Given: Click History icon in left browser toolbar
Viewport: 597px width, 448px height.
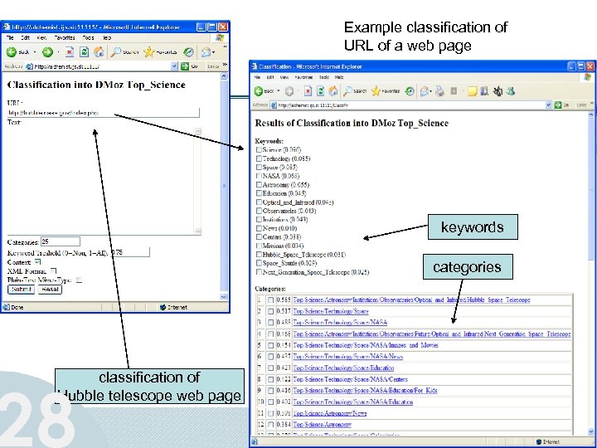Looking at the screenshot, I should (188, 52).
